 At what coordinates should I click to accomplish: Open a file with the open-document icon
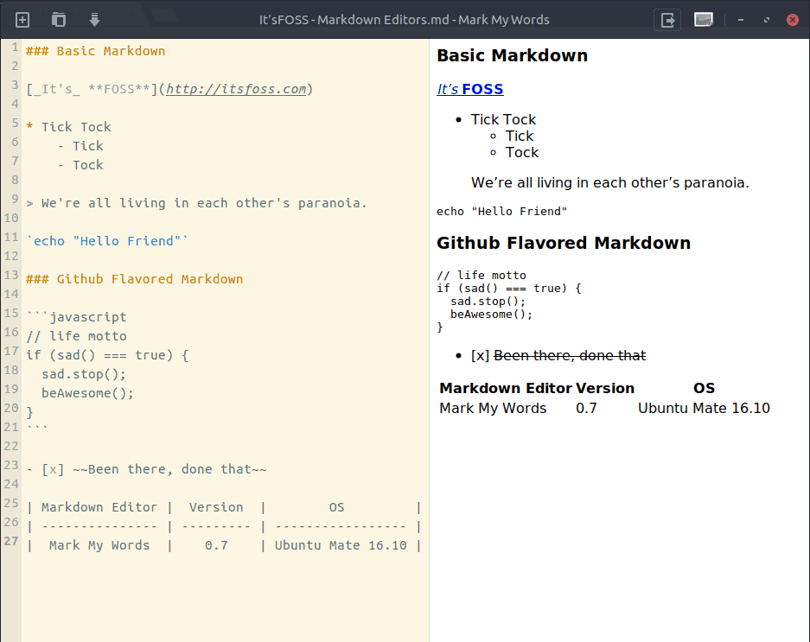59,20
